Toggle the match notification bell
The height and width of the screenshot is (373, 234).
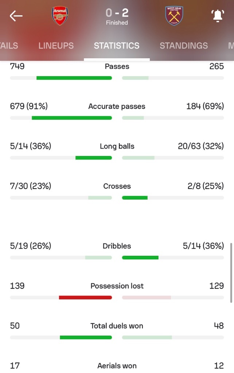[218, 16]
